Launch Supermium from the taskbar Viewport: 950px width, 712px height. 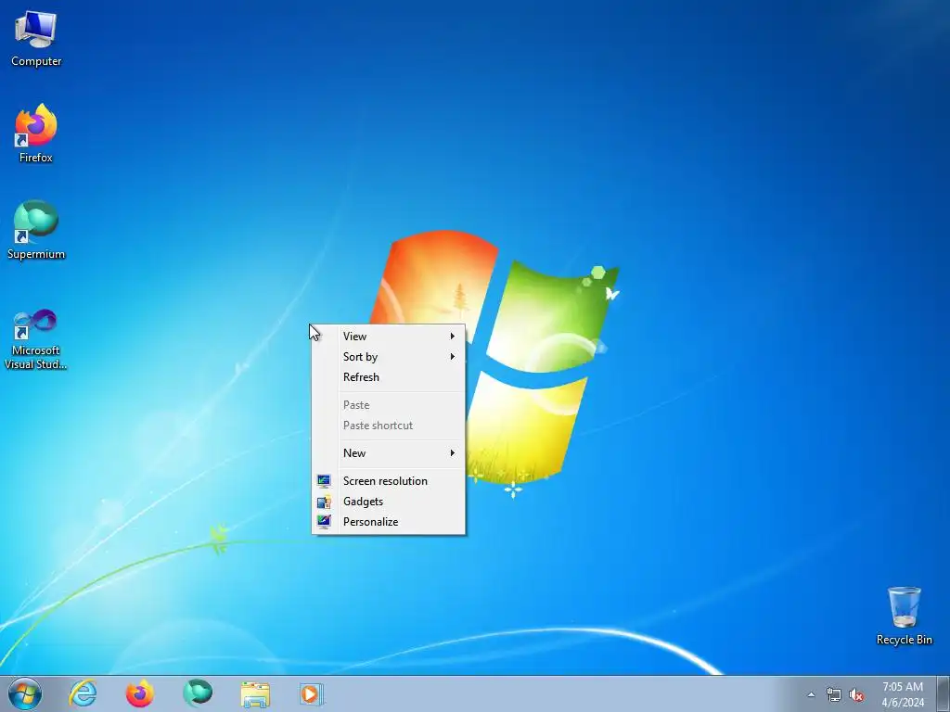pyautogui.click(x=198, y=693)
